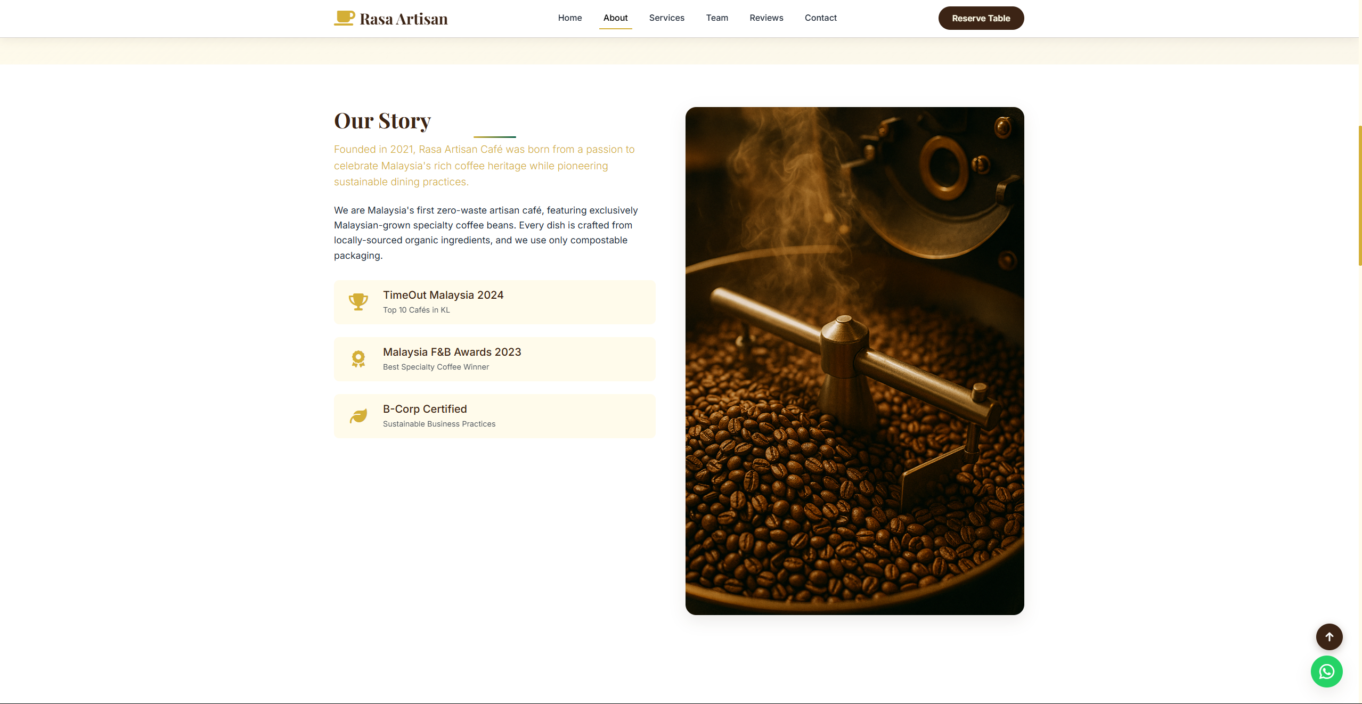The height and width of the screenshot is (704, 1362).
Task: Open the Reviews nav link
Action: coord(766,18)
